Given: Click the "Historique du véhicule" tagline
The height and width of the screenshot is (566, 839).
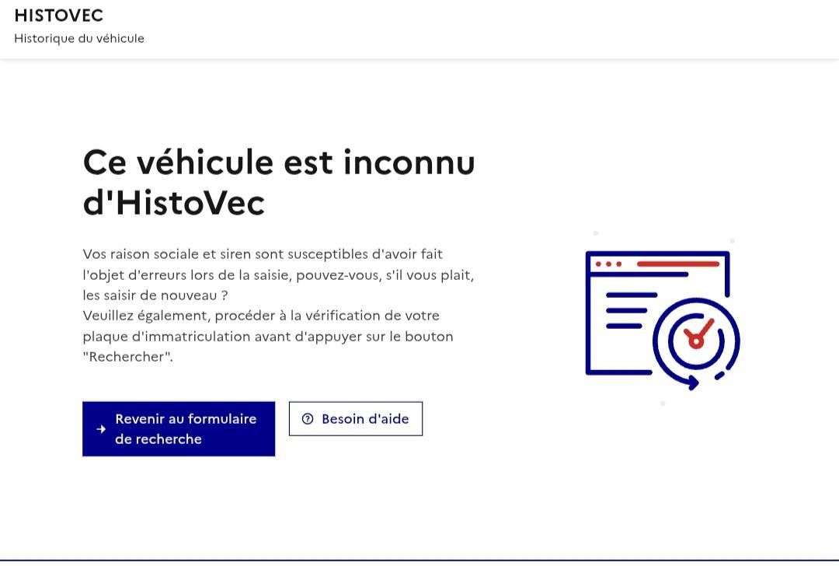Looking at the screenshot, I should tap(79, 39).
